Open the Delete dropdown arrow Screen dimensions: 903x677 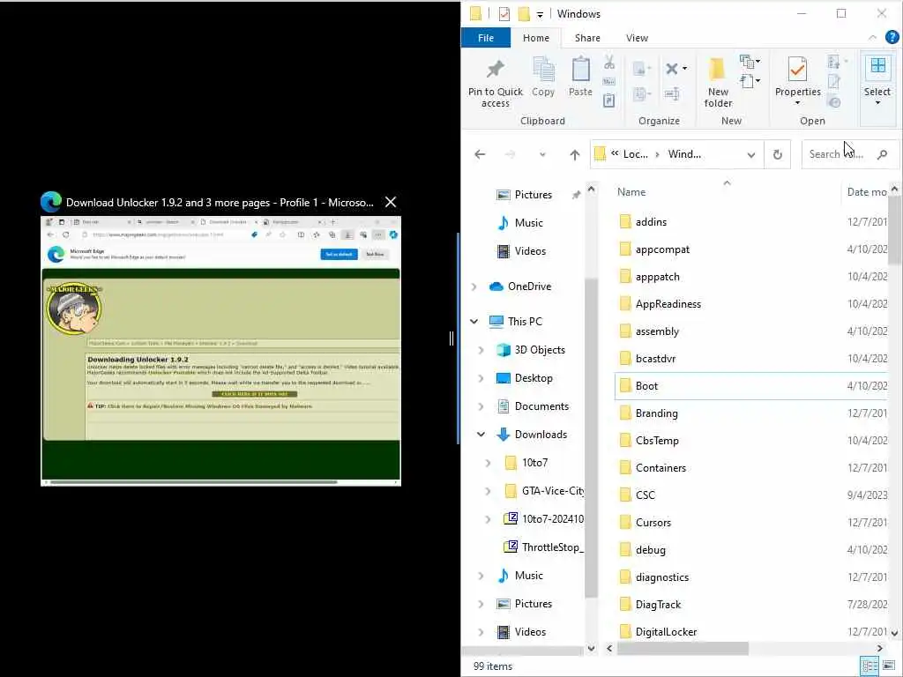pyautogui.click(x=684, y=69)
